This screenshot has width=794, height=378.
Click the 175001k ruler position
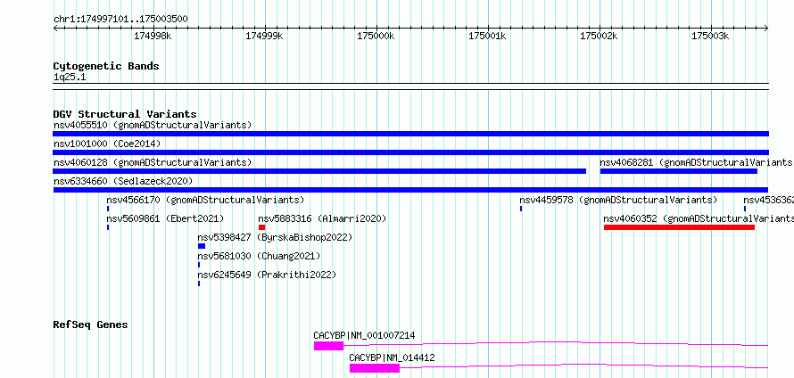(x=487, y=36)
